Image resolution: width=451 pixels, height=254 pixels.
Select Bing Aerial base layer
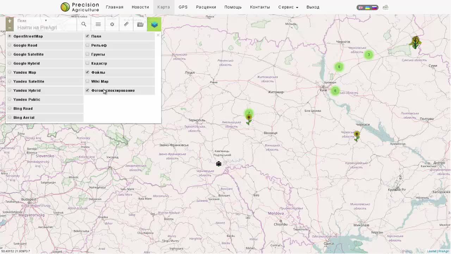click(x=45, y=117)
